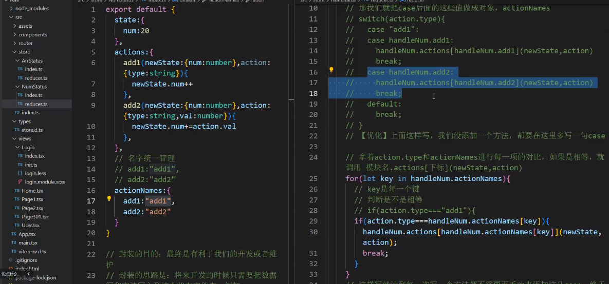Click the Sass icon beside login.module.scss
Screen dimensions: 609x284
(x=20, y=181)
